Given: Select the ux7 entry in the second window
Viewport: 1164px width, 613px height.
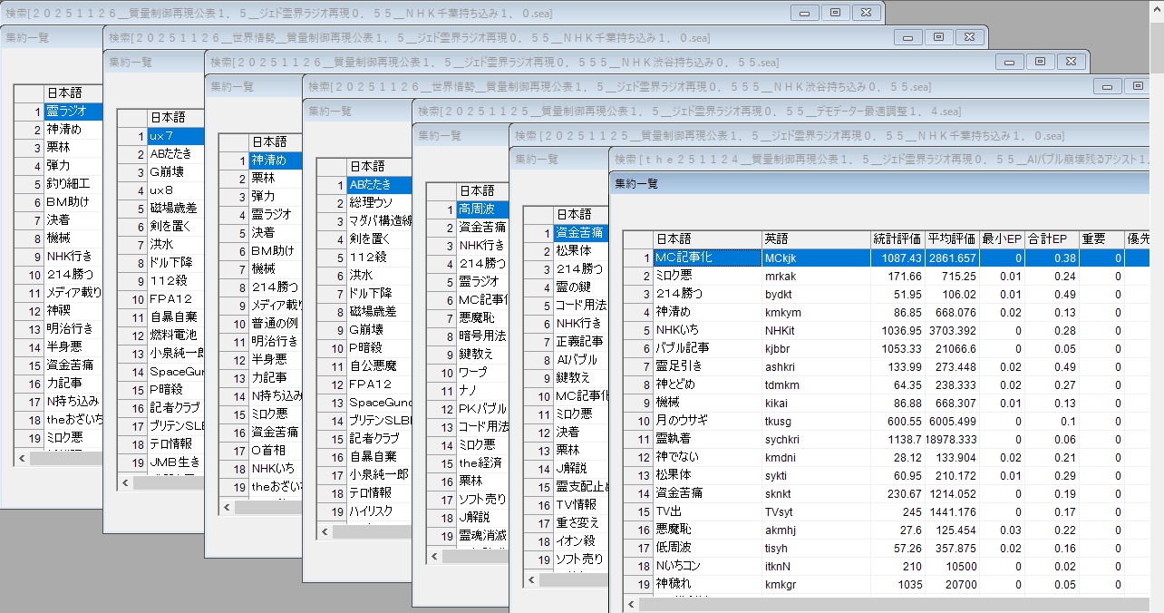Looking at the screenshot, I should (x=170, y=136).
